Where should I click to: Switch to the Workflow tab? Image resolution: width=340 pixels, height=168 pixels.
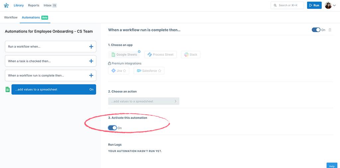(x=11, y=17)
